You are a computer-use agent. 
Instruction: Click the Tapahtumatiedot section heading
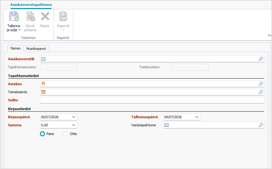tap(23, 76)
